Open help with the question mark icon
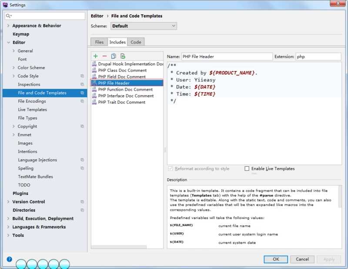The width and height of the screenshot is (348, 269). [x=9, y=259]
